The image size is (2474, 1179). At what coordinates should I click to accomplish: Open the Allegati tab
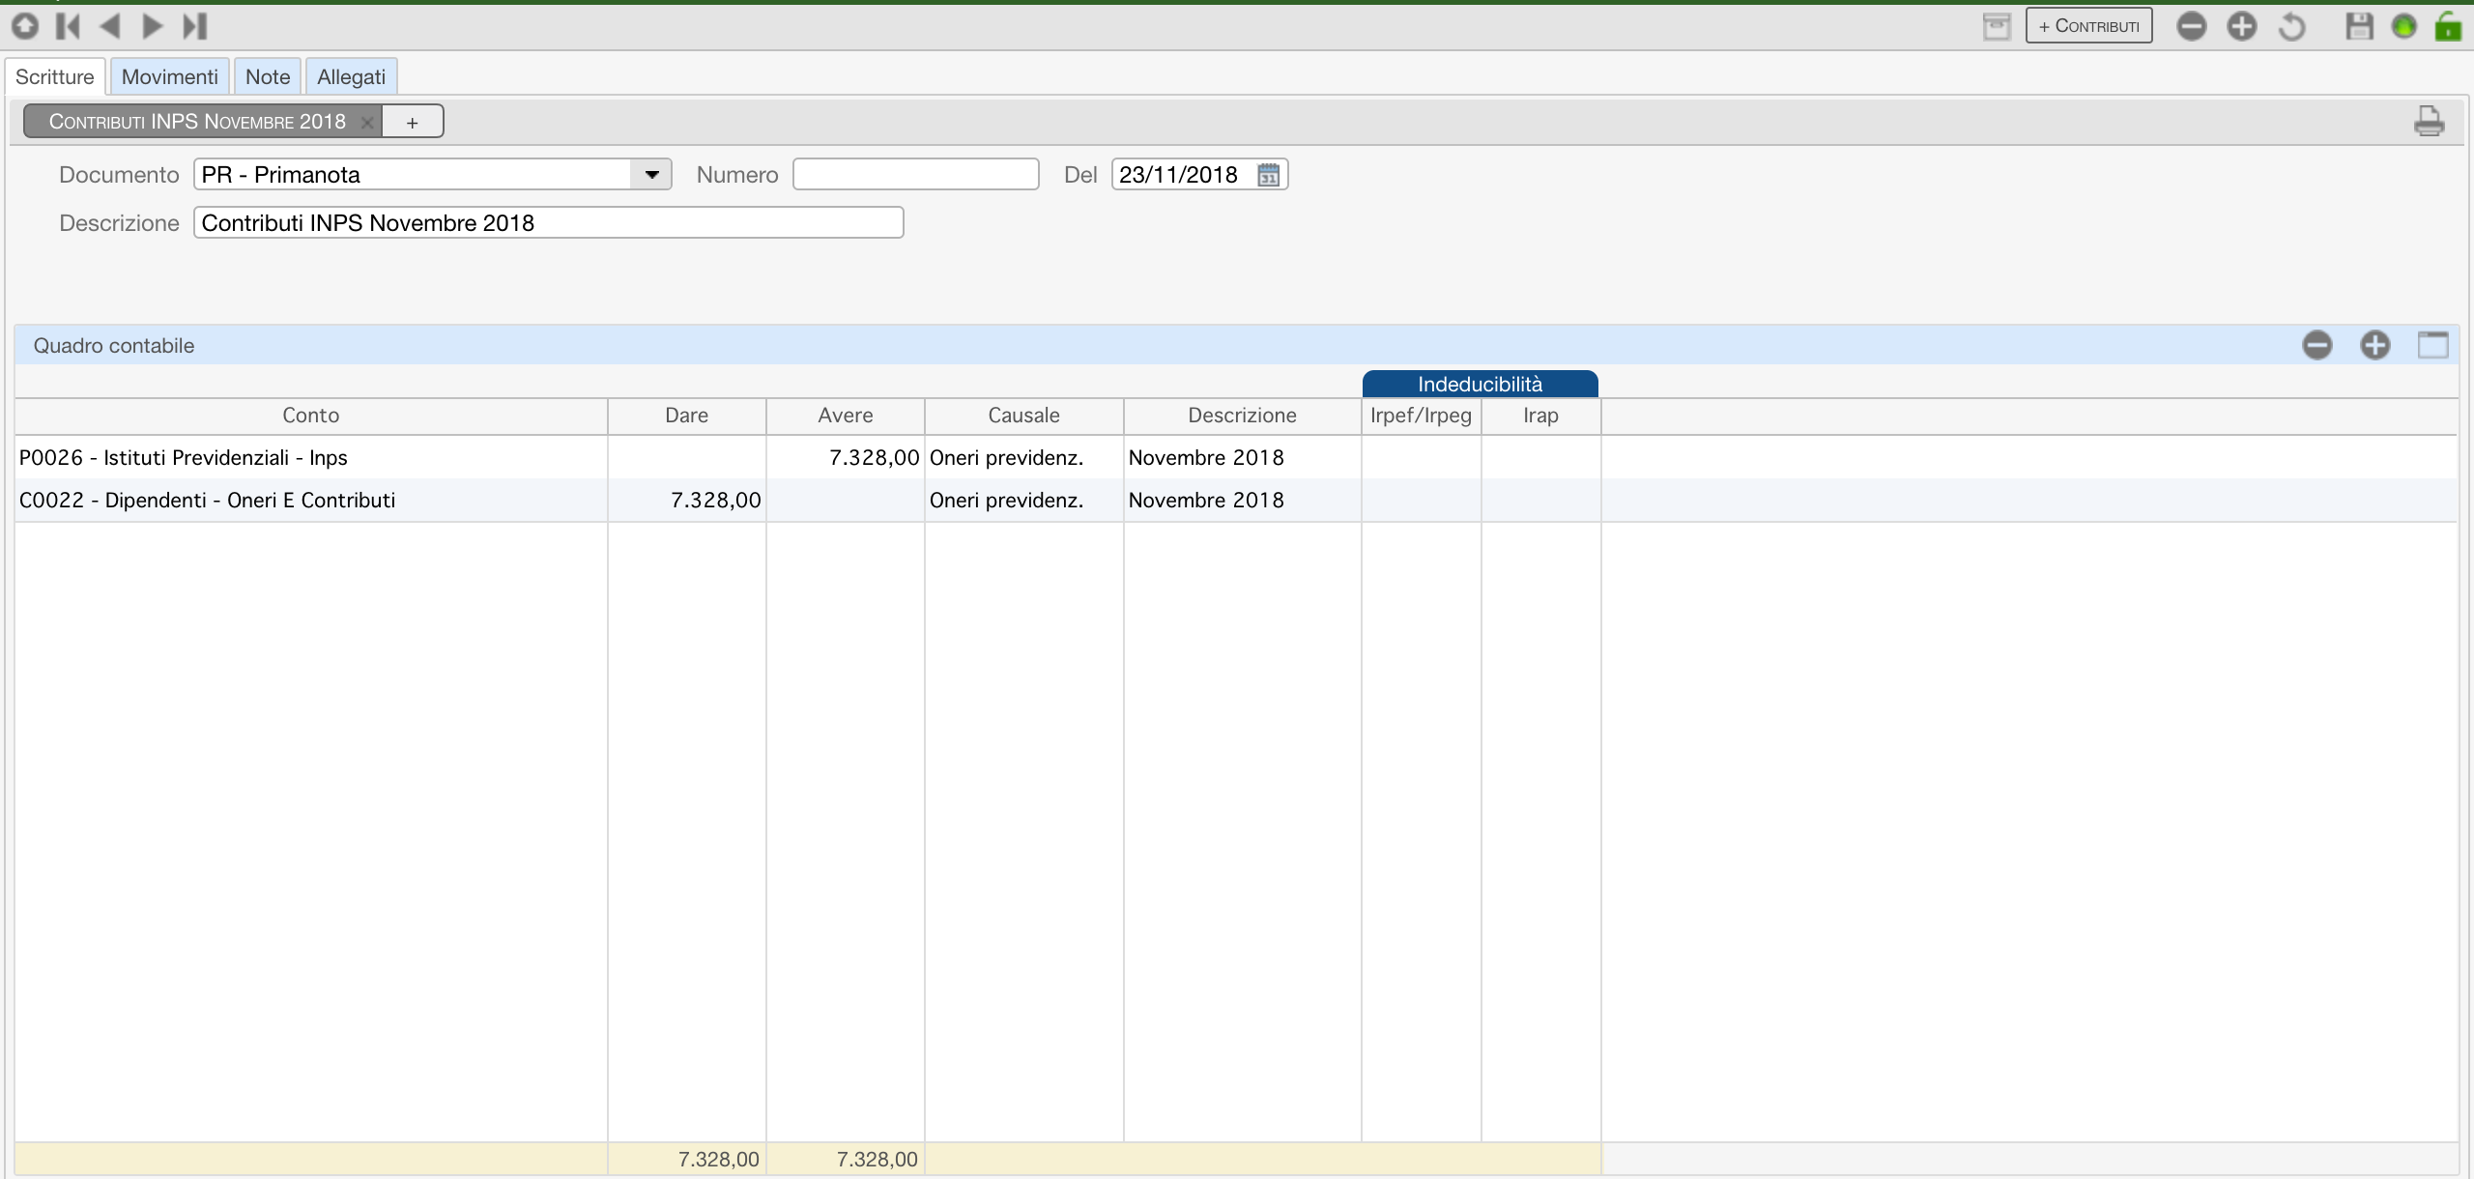[352, 77]
